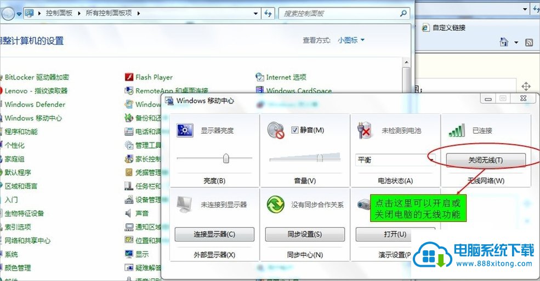Click 控制面板 breadcrumb segment

click(59, 13)
